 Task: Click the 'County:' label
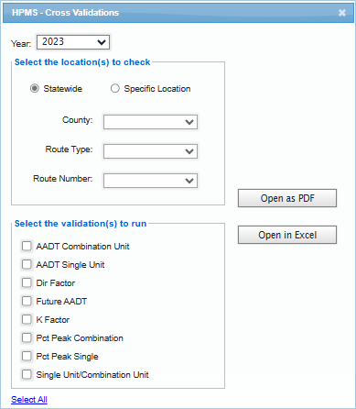tap(77, 120)
